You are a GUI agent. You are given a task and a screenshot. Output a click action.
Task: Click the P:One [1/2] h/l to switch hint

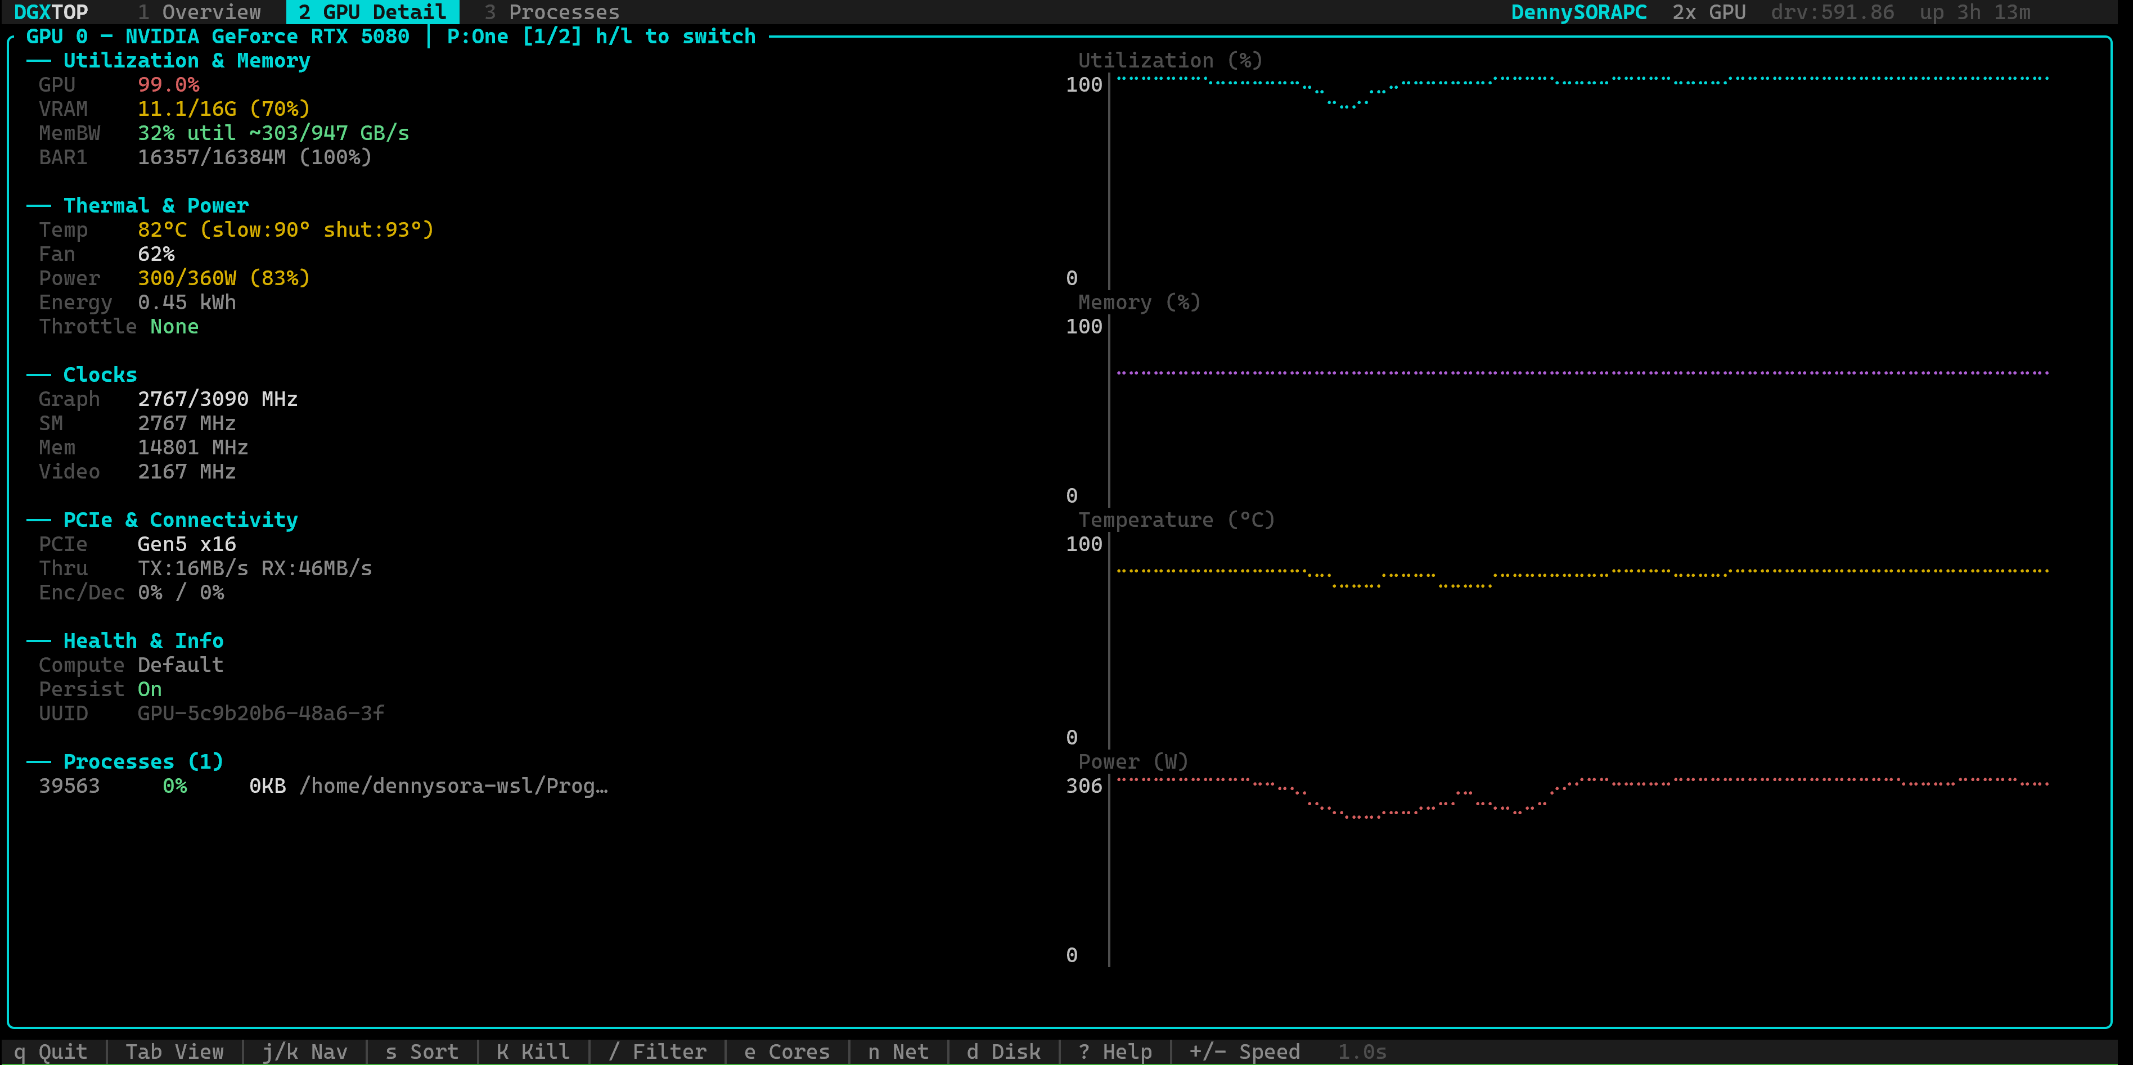601,37
